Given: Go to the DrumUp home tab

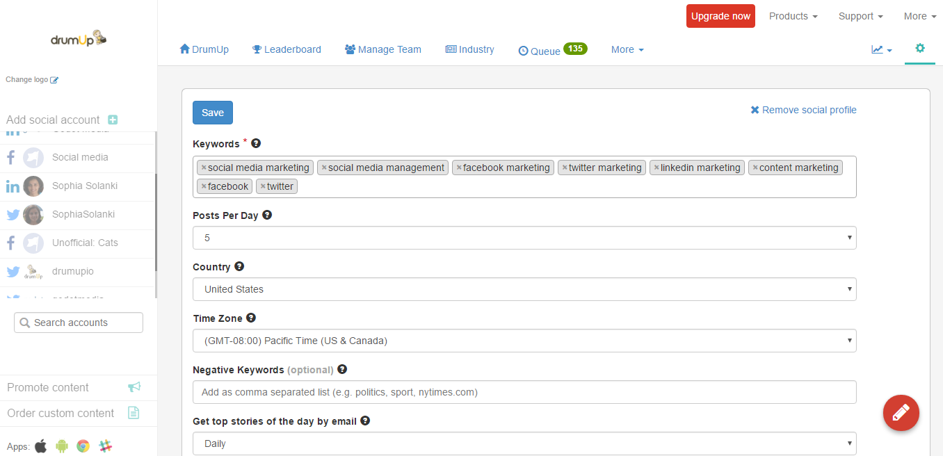Looking at the screenshot, I should (x=204, y=49).
